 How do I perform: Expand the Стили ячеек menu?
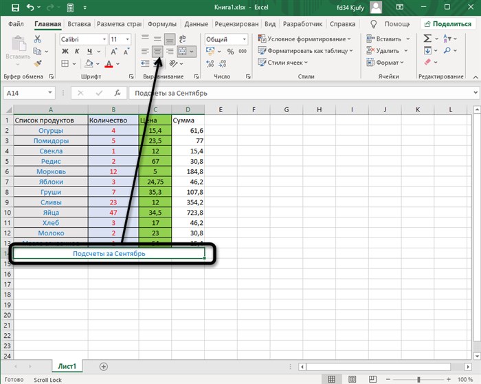coord(283,63)
